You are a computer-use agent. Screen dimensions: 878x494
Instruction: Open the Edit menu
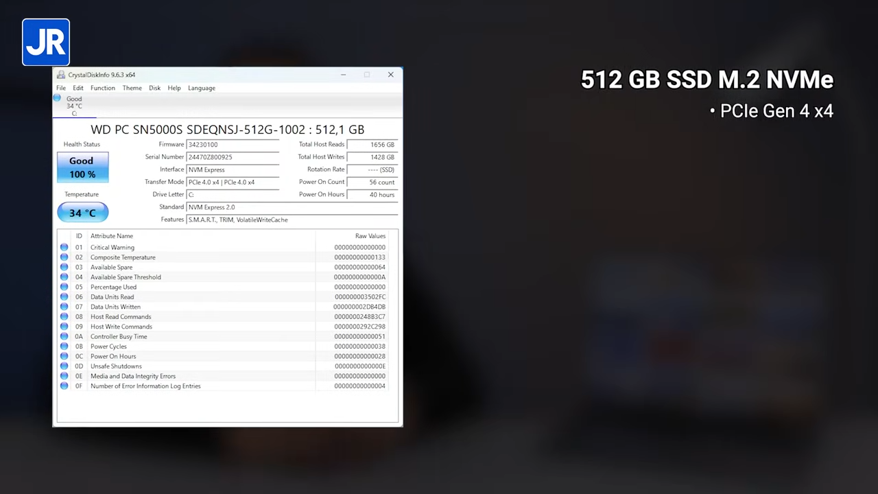(78, 88)
